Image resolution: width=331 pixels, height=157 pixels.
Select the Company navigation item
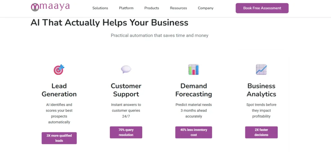tap(206, 8)
